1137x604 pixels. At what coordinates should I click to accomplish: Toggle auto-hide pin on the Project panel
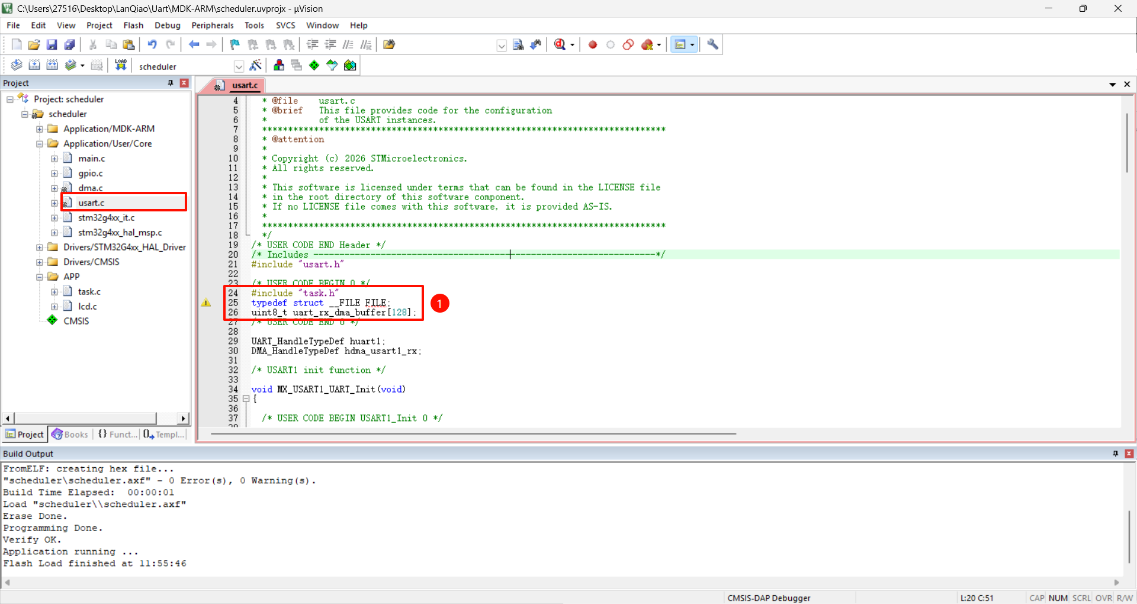tap(171, 83)
